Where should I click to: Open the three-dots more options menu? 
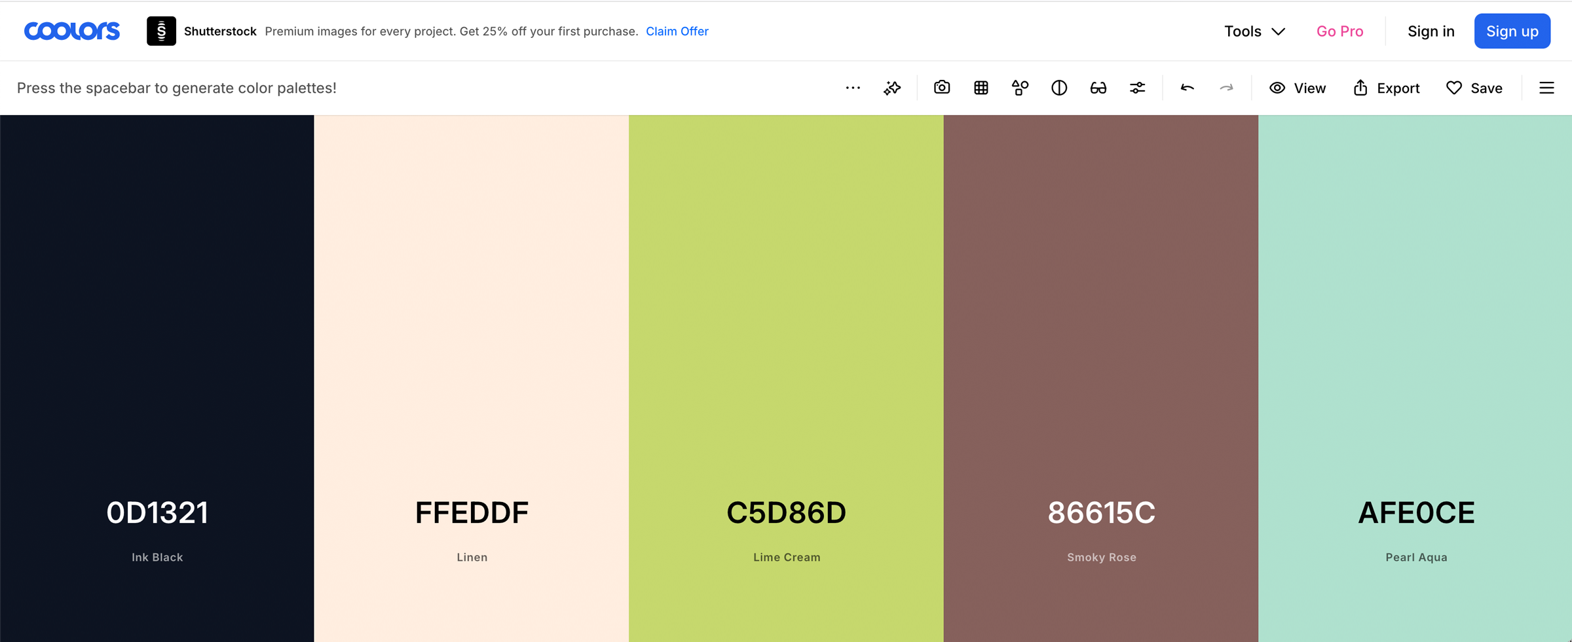pyautogui.click(x=852, y=88)
